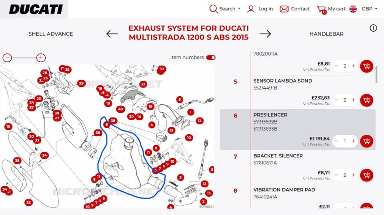Go to previous diagram with left arrow
Image resolution: width=384 pixels, height=215 pixels.
pos(112,34)
